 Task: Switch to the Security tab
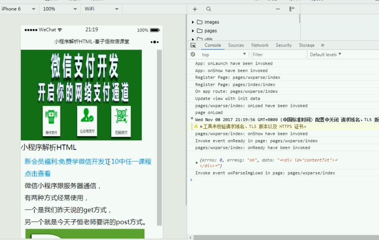283,45
